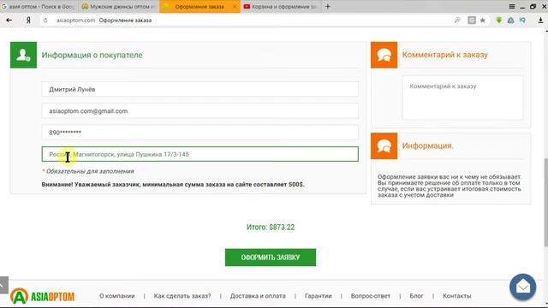Image resolution: width=548 pixels, height=308 pixels.
Task: Click the AsiaOptom footer logo
Action: click(x=42, y=296)
